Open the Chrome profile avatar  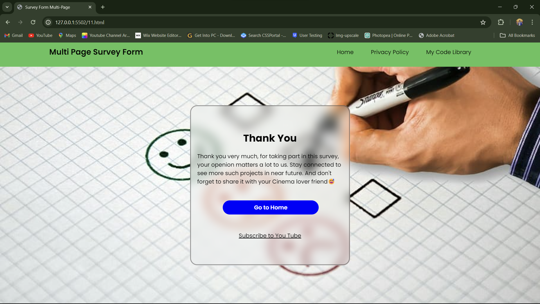[519, 22]
